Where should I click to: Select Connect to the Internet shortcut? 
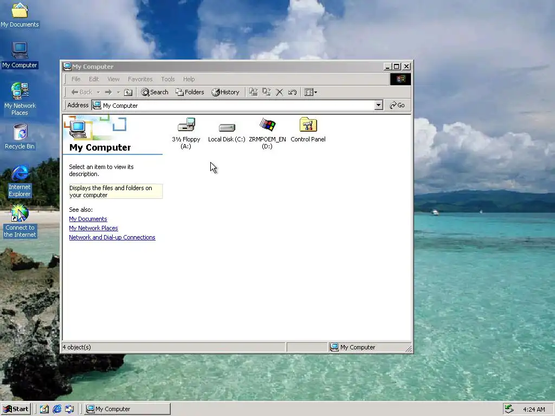tap(20, 222)
